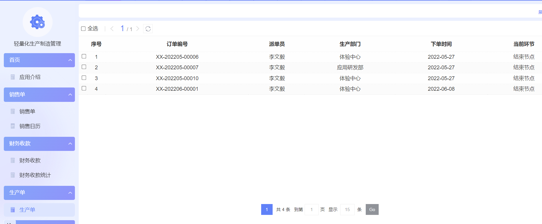Click the 应用研发部 department cell
542x224 pixels.
click(x=350, y=68)
